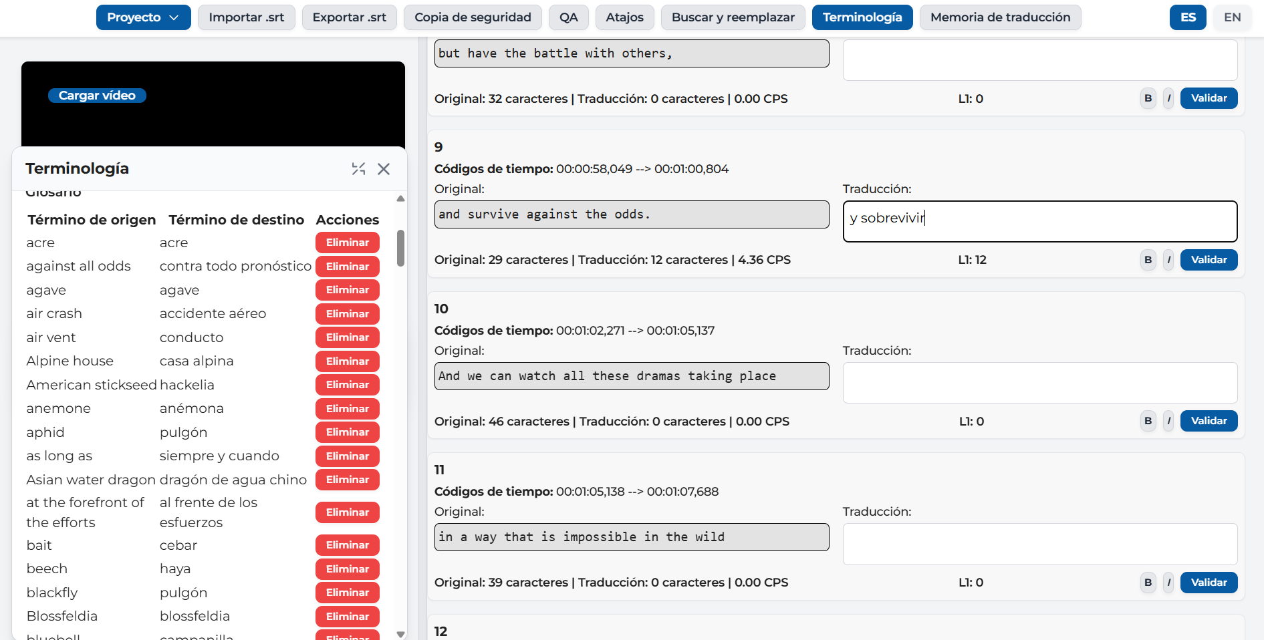Open Buscar y reemplazar
The image size is (1264, 640).
point(733,17)
